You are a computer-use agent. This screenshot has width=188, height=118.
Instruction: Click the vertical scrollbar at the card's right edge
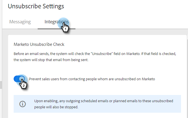tap(187, 79)
